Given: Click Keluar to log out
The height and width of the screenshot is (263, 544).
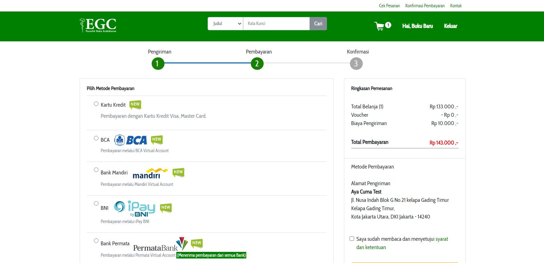Looking at the screenshot, I should click(x=450, y=26).
